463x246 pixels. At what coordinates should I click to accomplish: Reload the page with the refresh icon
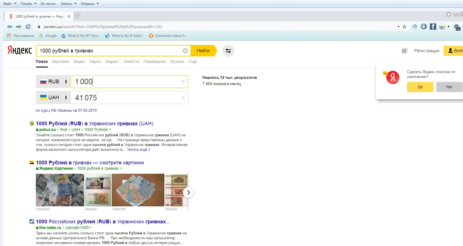pyautogui.click(x=28, y=27)
